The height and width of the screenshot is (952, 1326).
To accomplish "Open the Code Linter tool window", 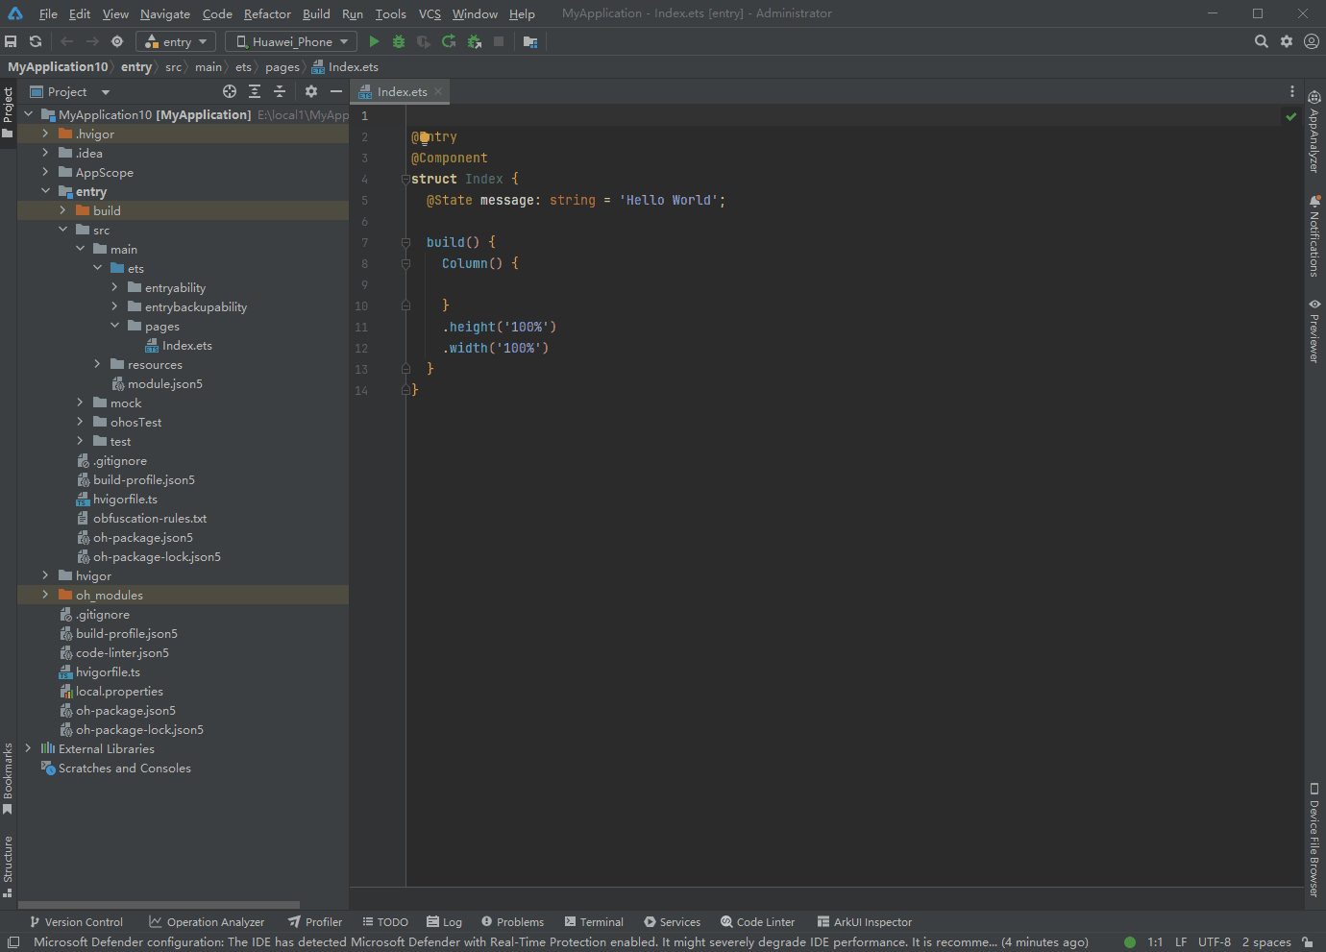I will click(757, 922).
